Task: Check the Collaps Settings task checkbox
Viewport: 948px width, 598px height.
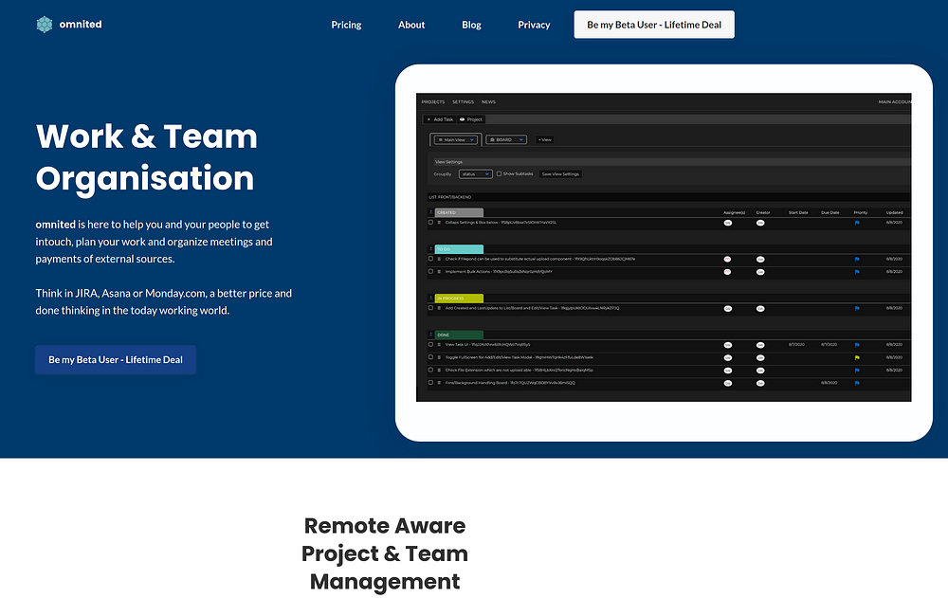Action: click(431, 223)
